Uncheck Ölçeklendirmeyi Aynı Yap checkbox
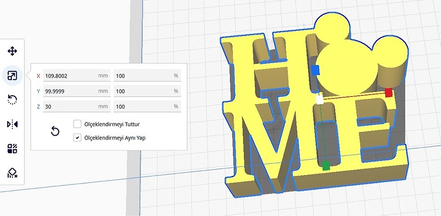441x216 pixels. pyautogui.click(x=77, y=138)
